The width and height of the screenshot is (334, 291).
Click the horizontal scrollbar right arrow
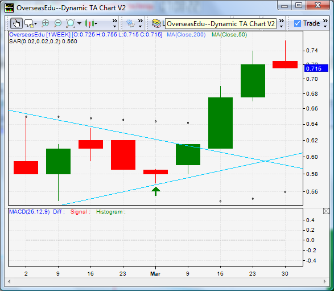(x=325, y=281)
